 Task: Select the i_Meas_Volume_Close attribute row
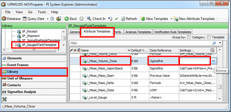coord(143,61)
